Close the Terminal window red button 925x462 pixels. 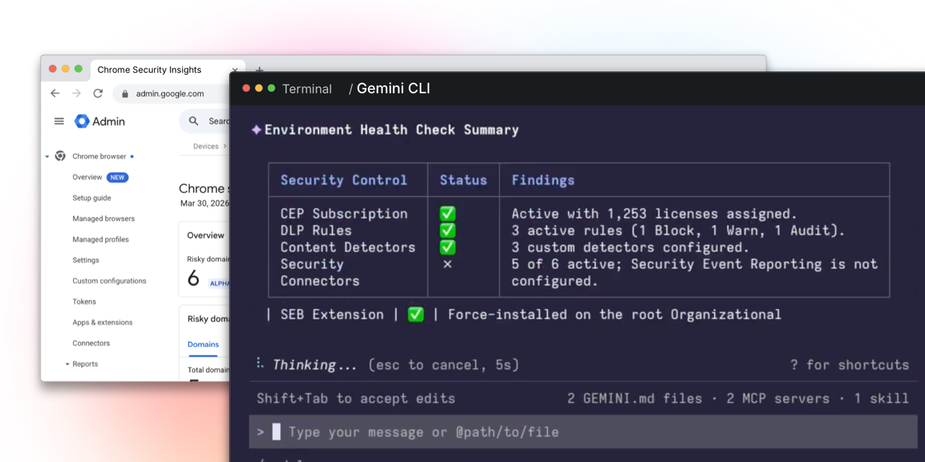(x=246, y=88)
